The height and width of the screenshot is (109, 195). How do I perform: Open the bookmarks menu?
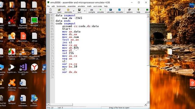(61, 6)
